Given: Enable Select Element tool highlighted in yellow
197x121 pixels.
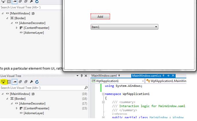Looking at the screenshot, I should click(x=3, y=82).
